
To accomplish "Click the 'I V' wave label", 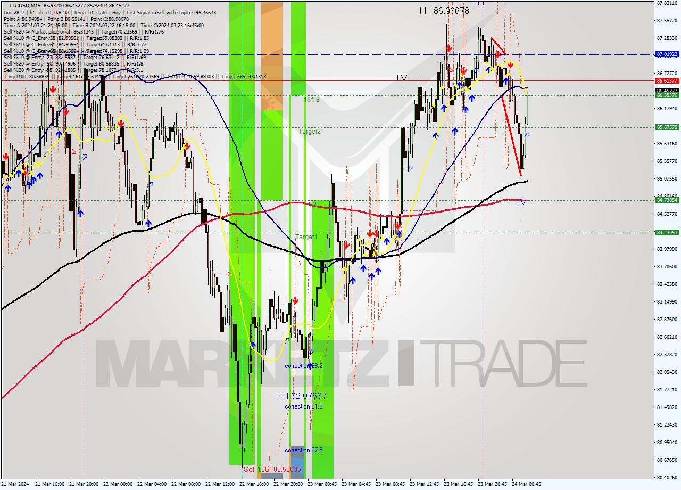I will pyautogui.click(x=402, y=78).
